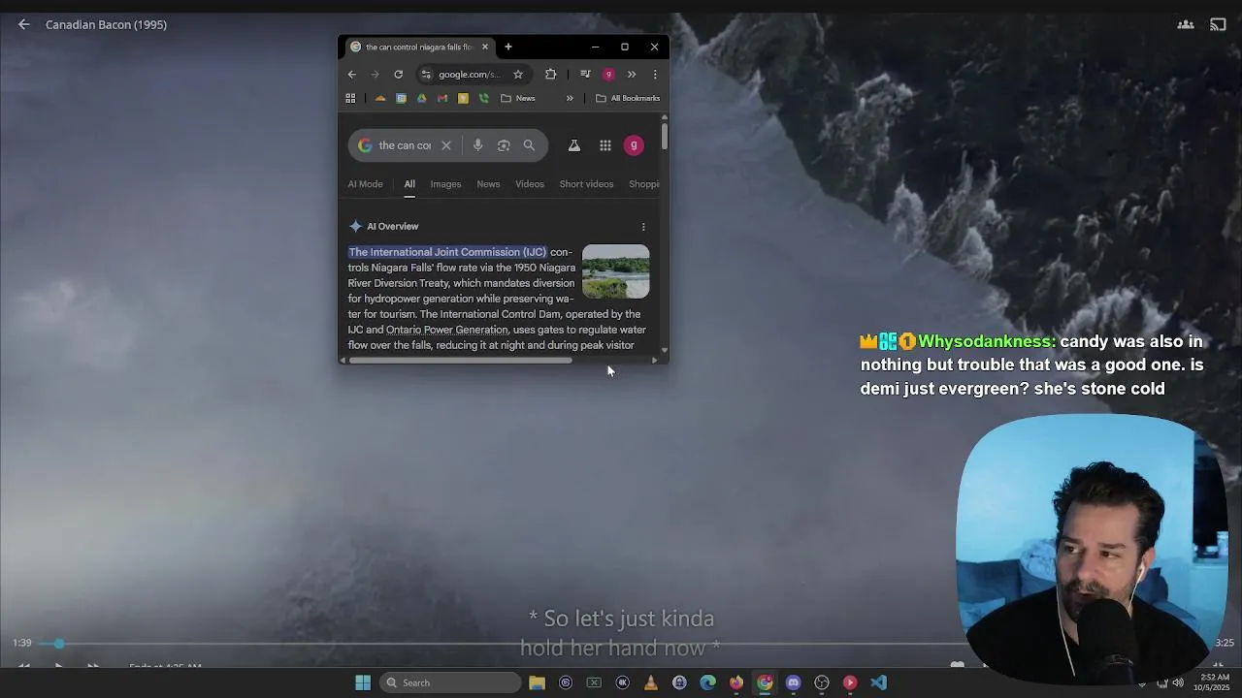1242x698 pixels.
Task: Clear the Google search query
Action: click(x=446, y=145)
